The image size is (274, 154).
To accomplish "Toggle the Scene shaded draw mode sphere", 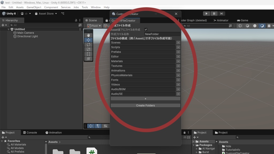I will (255, 26).
